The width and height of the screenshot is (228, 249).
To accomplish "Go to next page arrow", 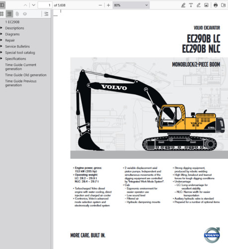I will coord(34,5).
